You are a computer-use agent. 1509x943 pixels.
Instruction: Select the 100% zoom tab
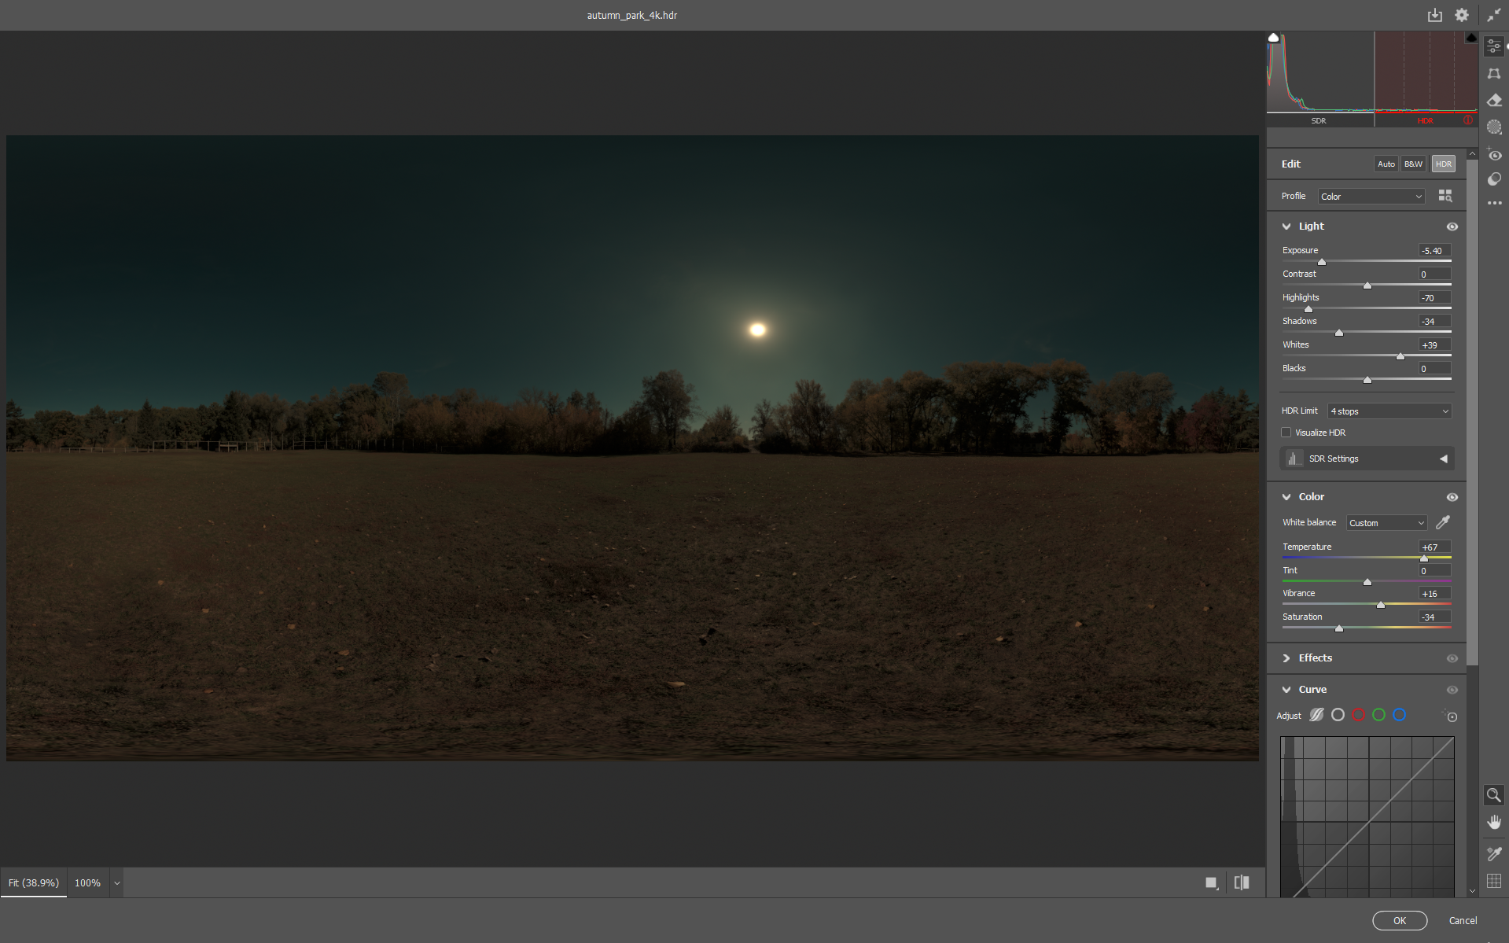point(87,883)
